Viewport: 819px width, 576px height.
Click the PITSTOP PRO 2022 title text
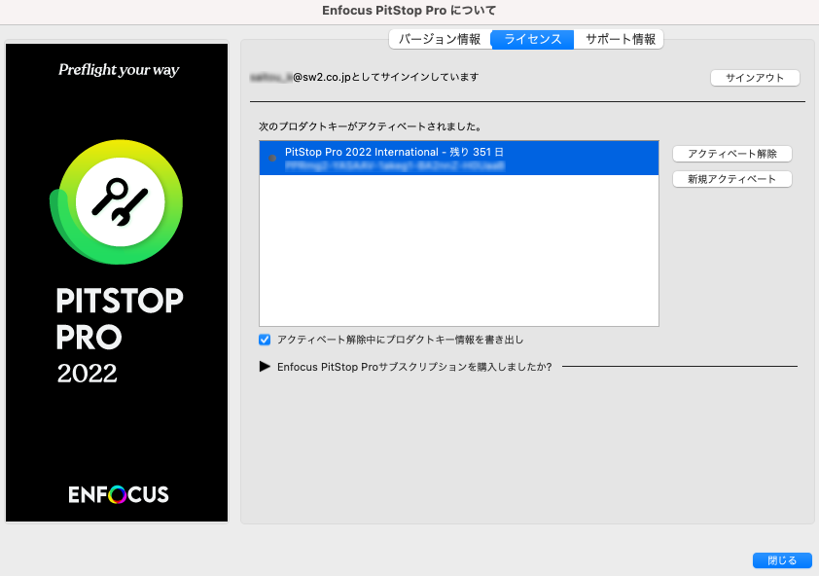click(x=120, y=336)
